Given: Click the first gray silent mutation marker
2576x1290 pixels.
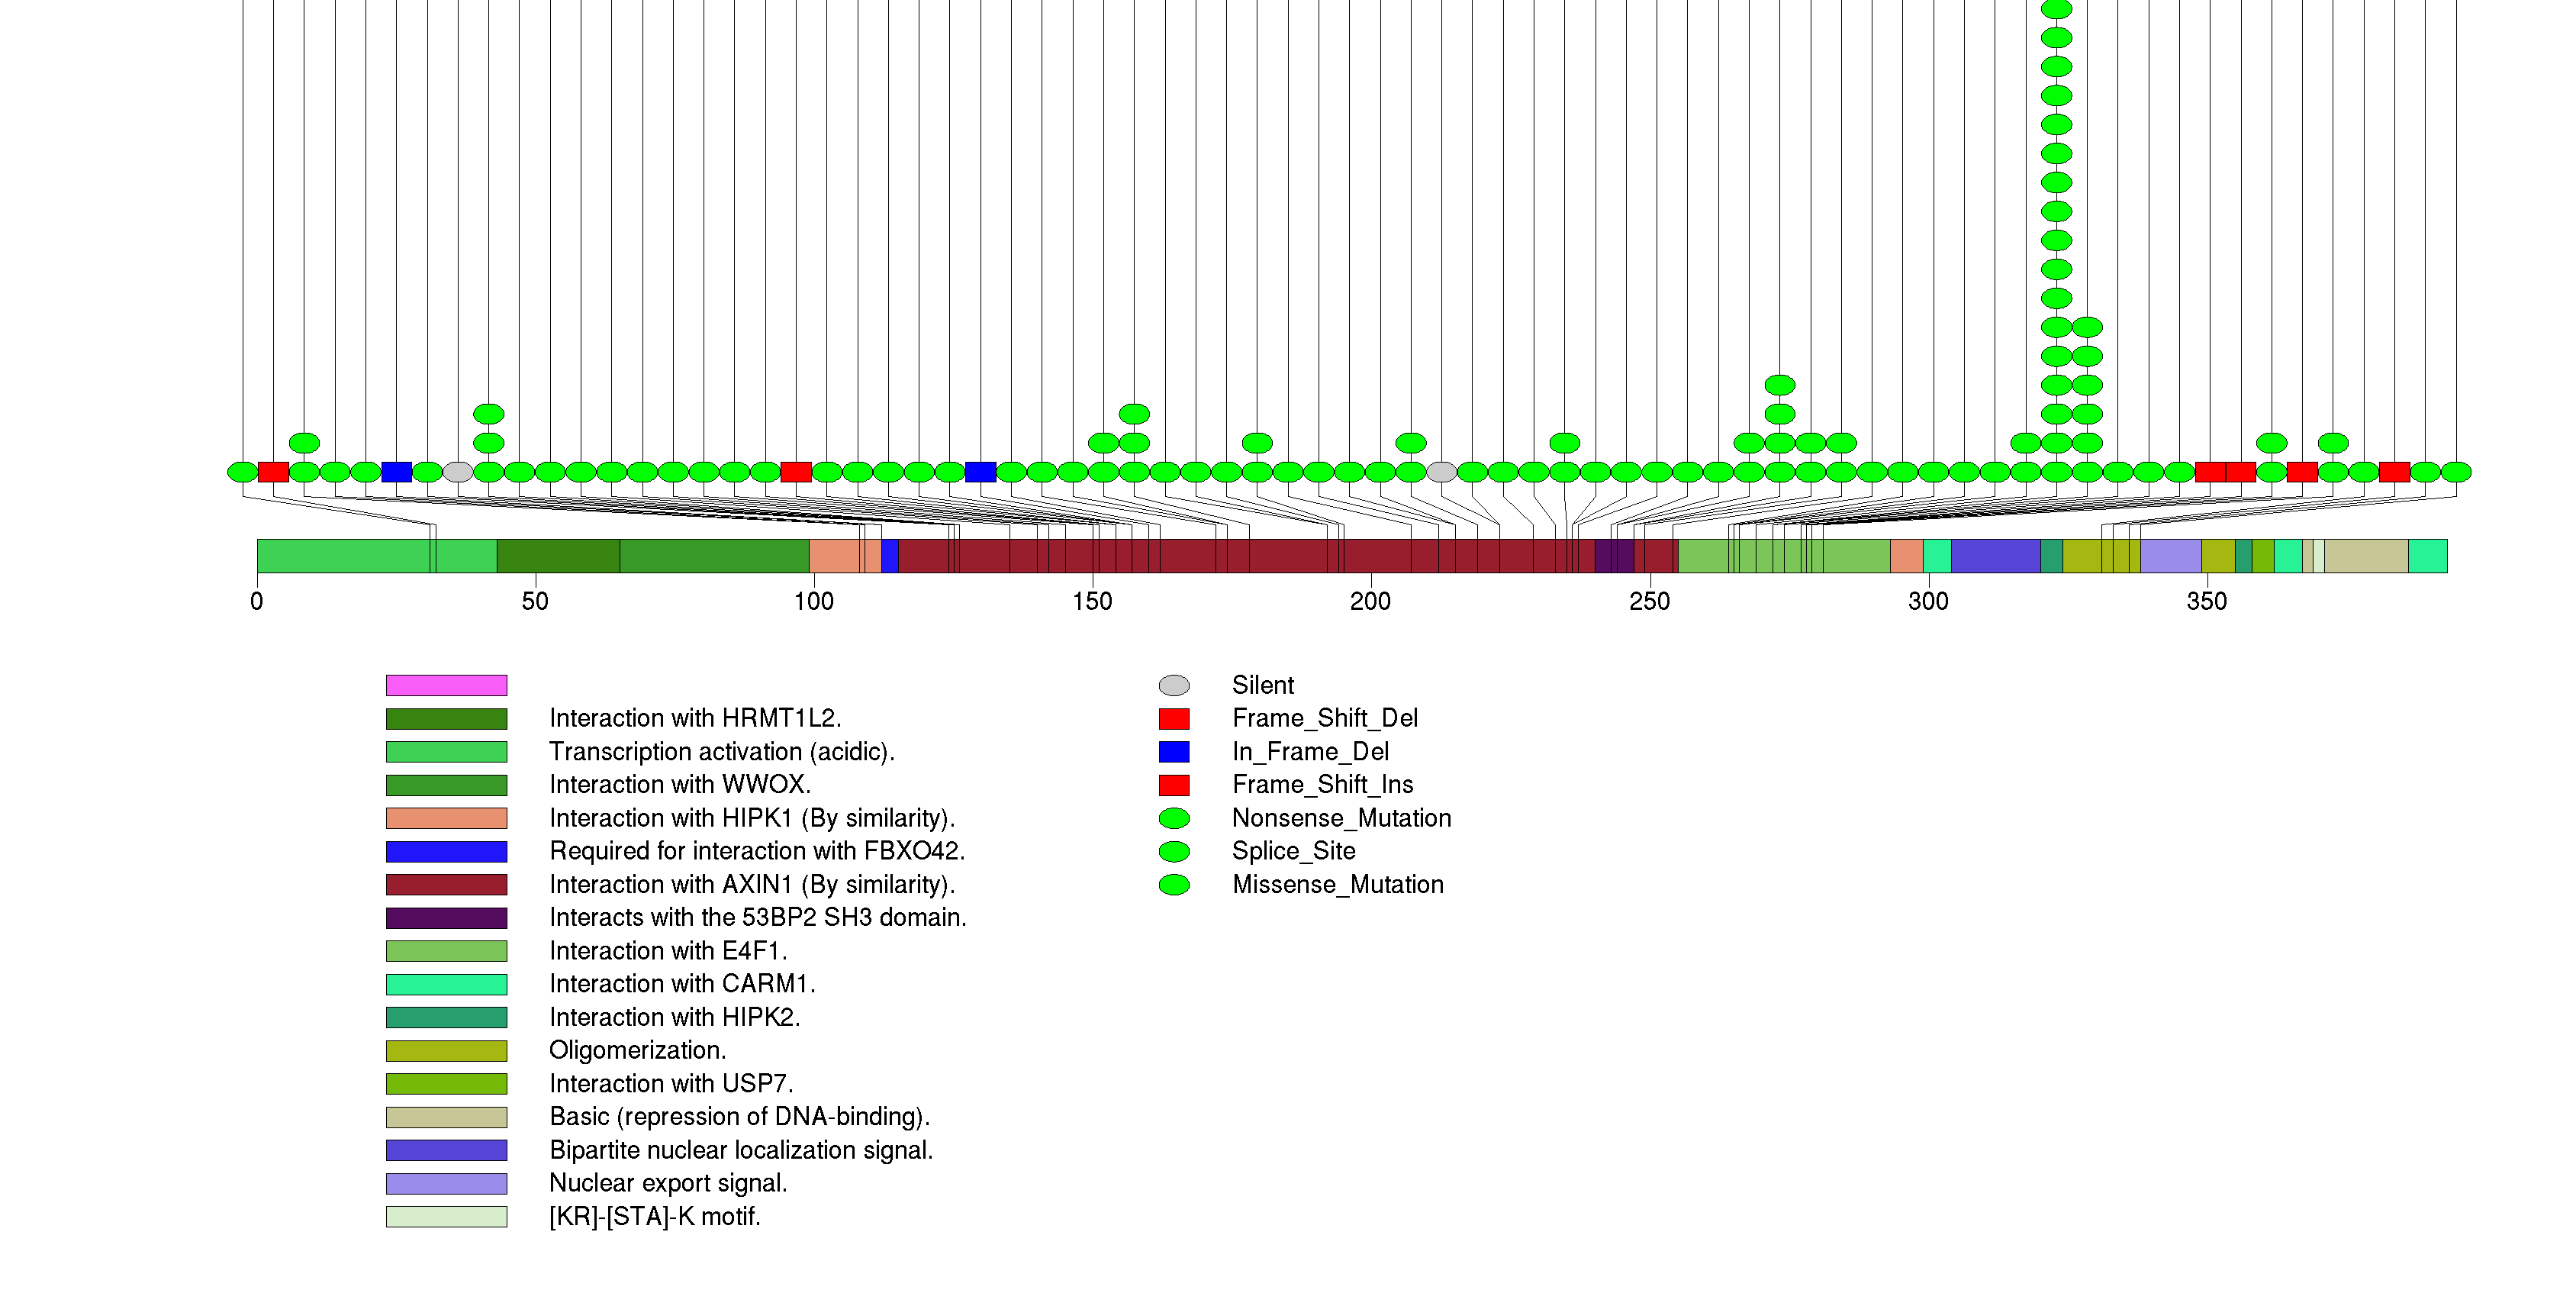Looking at the screenshot, I should [458, 472].
